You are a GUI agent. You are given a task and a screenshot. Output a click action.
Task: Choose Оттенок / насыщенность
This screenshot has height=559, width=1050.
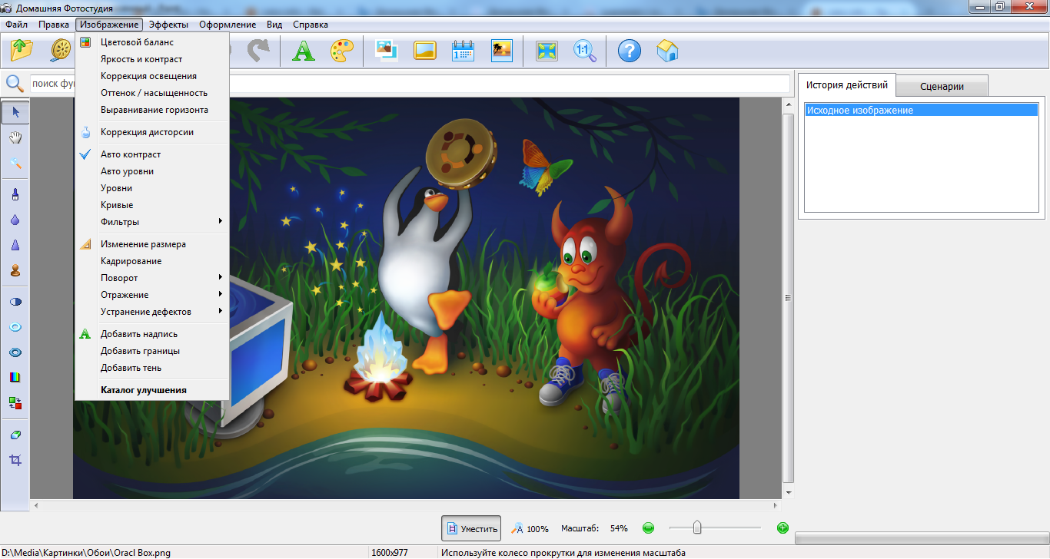[152, 93]
